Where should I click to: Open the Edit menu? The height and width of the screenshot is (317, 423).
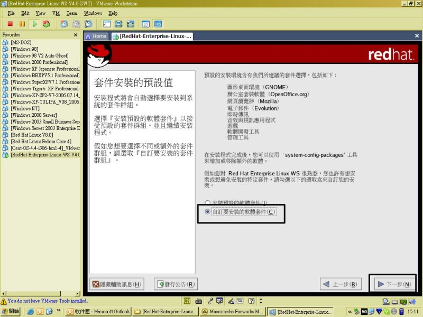coord(25,13)
